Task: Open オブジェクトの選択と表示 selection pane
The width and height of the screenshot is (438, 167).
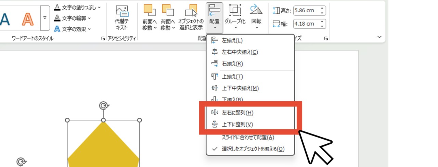Action: (191, 18)
